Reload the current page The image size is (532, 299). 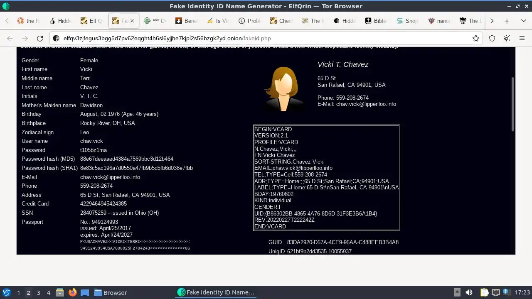(40, 38)
